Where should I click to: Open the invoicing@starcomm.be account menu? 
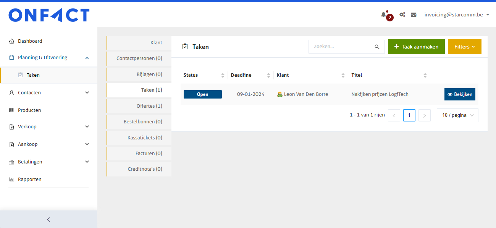457,15
